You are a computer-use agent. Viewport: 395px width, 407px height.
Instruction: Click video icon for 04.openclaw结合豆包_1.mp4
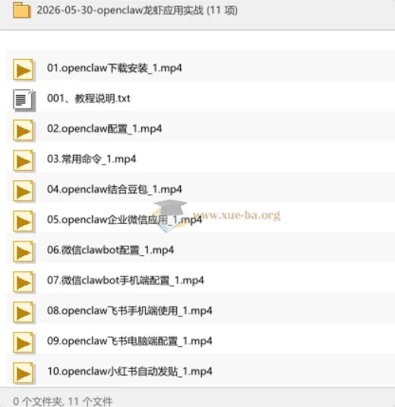24,191
